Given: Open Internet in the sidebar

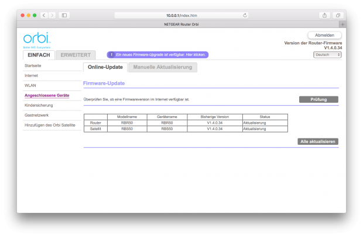Looking at the screenshot, I should tap(31, 76).
